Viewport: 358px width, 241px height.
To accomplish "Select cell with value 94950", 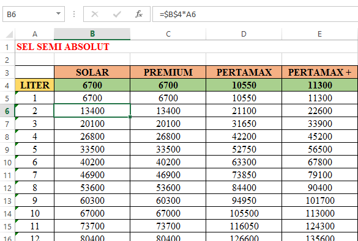I will click(x=244, y=201).
